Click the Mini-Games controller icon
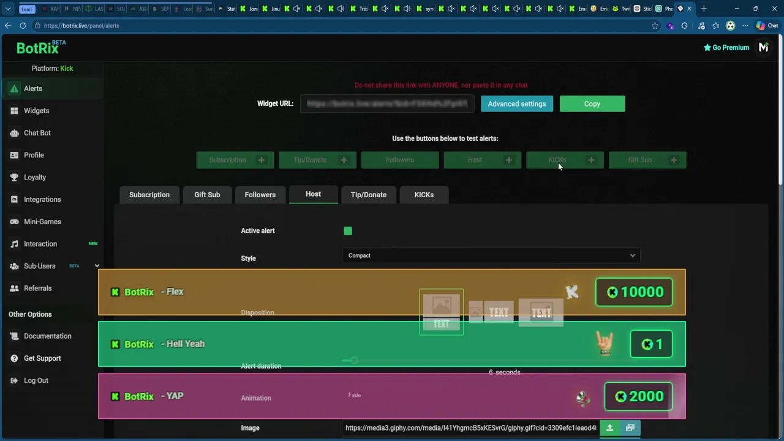 click(14, 222)
